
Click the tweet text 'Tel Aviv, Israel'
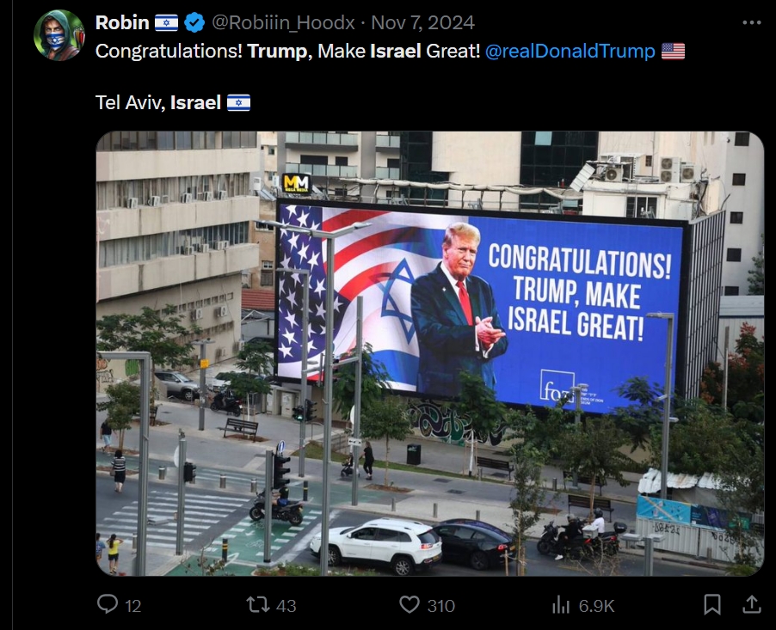[x=158, y=102]
